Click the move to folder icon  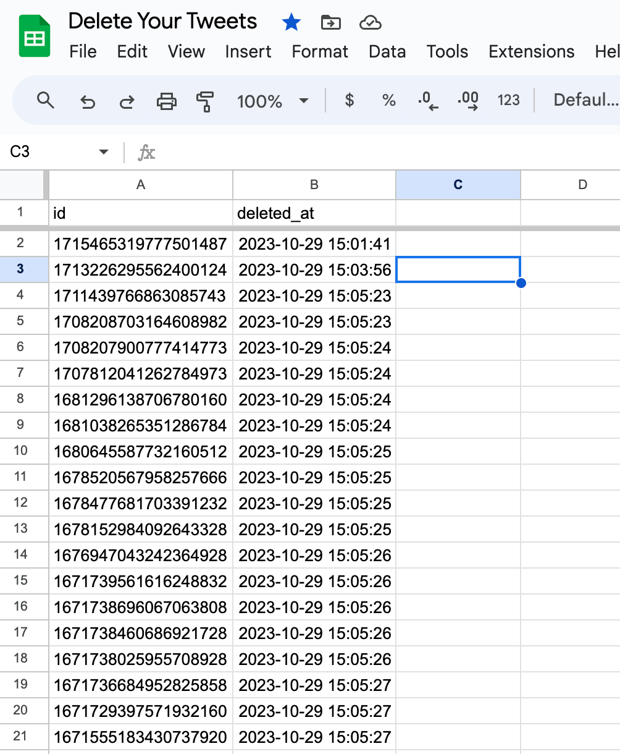331,23
